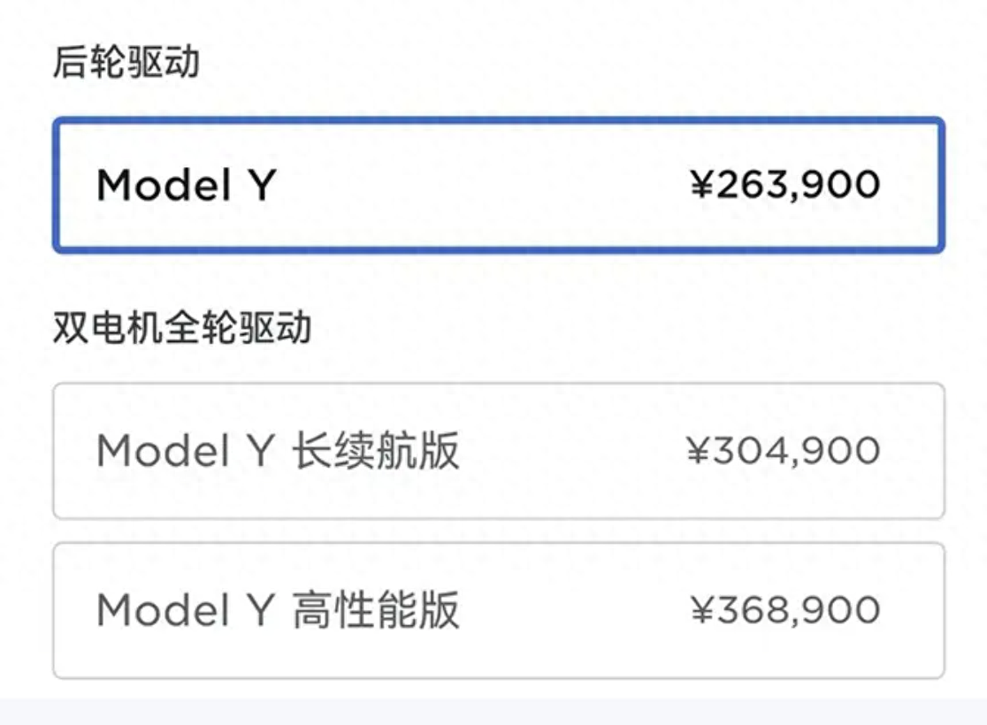Screen dimensions: 987x725
Task: Tap the bold "Model Y" name text
Action: point(187,185)
